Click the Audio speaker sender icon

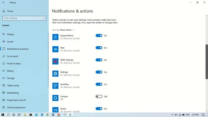[x=55, y=110]
